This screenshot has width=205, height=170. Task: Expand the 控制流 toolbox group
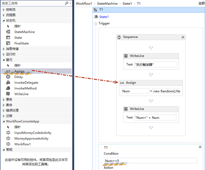coord(4,10)
